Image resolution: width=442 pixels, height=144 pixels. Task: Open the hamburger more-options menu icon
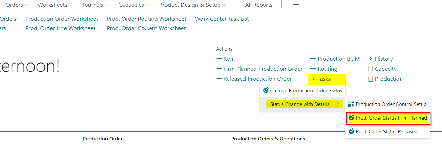296,5
